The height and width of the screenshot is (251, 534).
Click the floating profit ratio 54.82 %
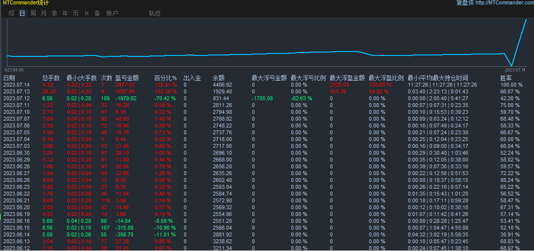click(x=379, y=91)
